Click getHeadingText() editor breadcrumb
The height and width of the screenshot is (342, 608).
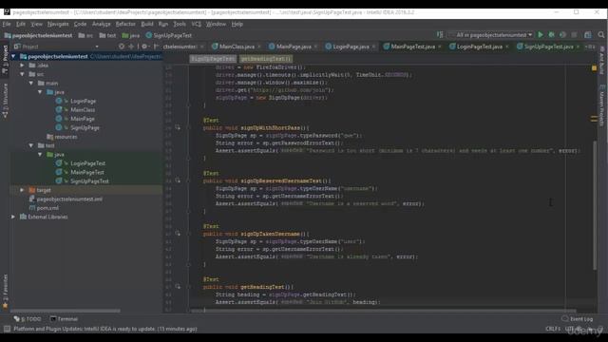coord(266,59)
